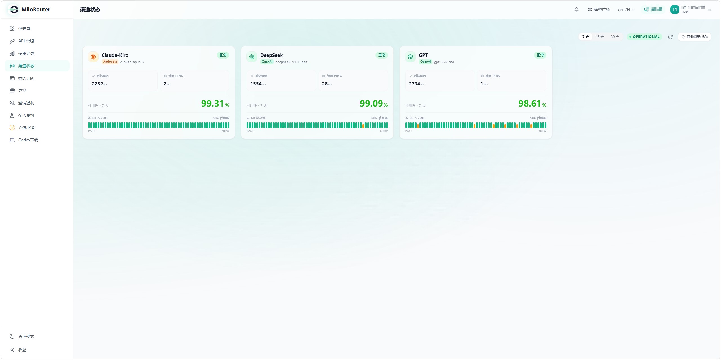721x360 pixels.
Task: Click the claude-opus-5 model name
Action: click(x=132, y=62)
